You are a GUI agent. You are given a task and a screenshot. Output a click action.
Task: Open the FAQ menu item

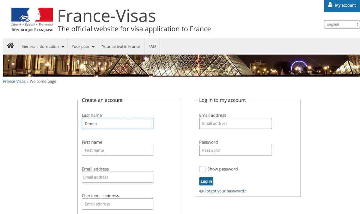(152, 47)
